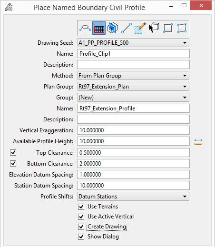Open the tool settings wrench icon in title bar
This screenshot has height=247, width=215.
pos(9,8)
